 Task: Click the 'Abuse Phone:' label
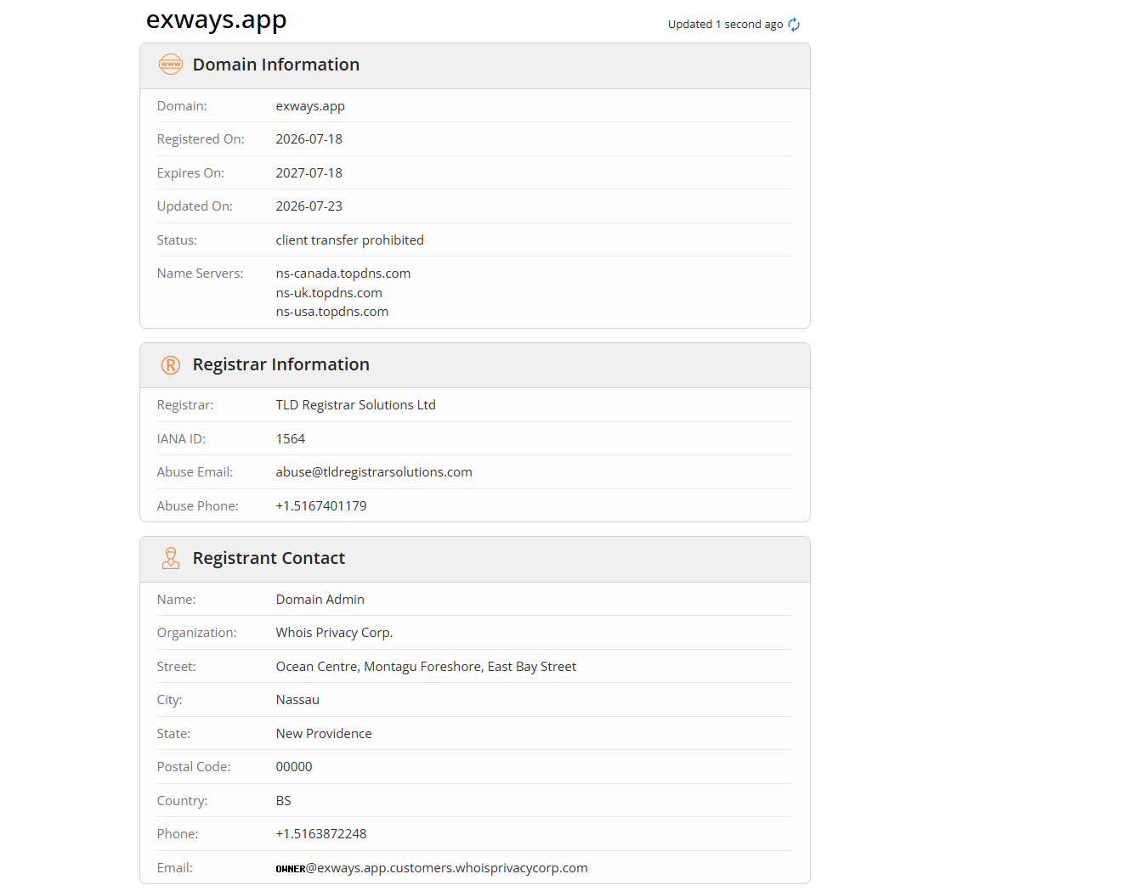click(x=197, y=506)
